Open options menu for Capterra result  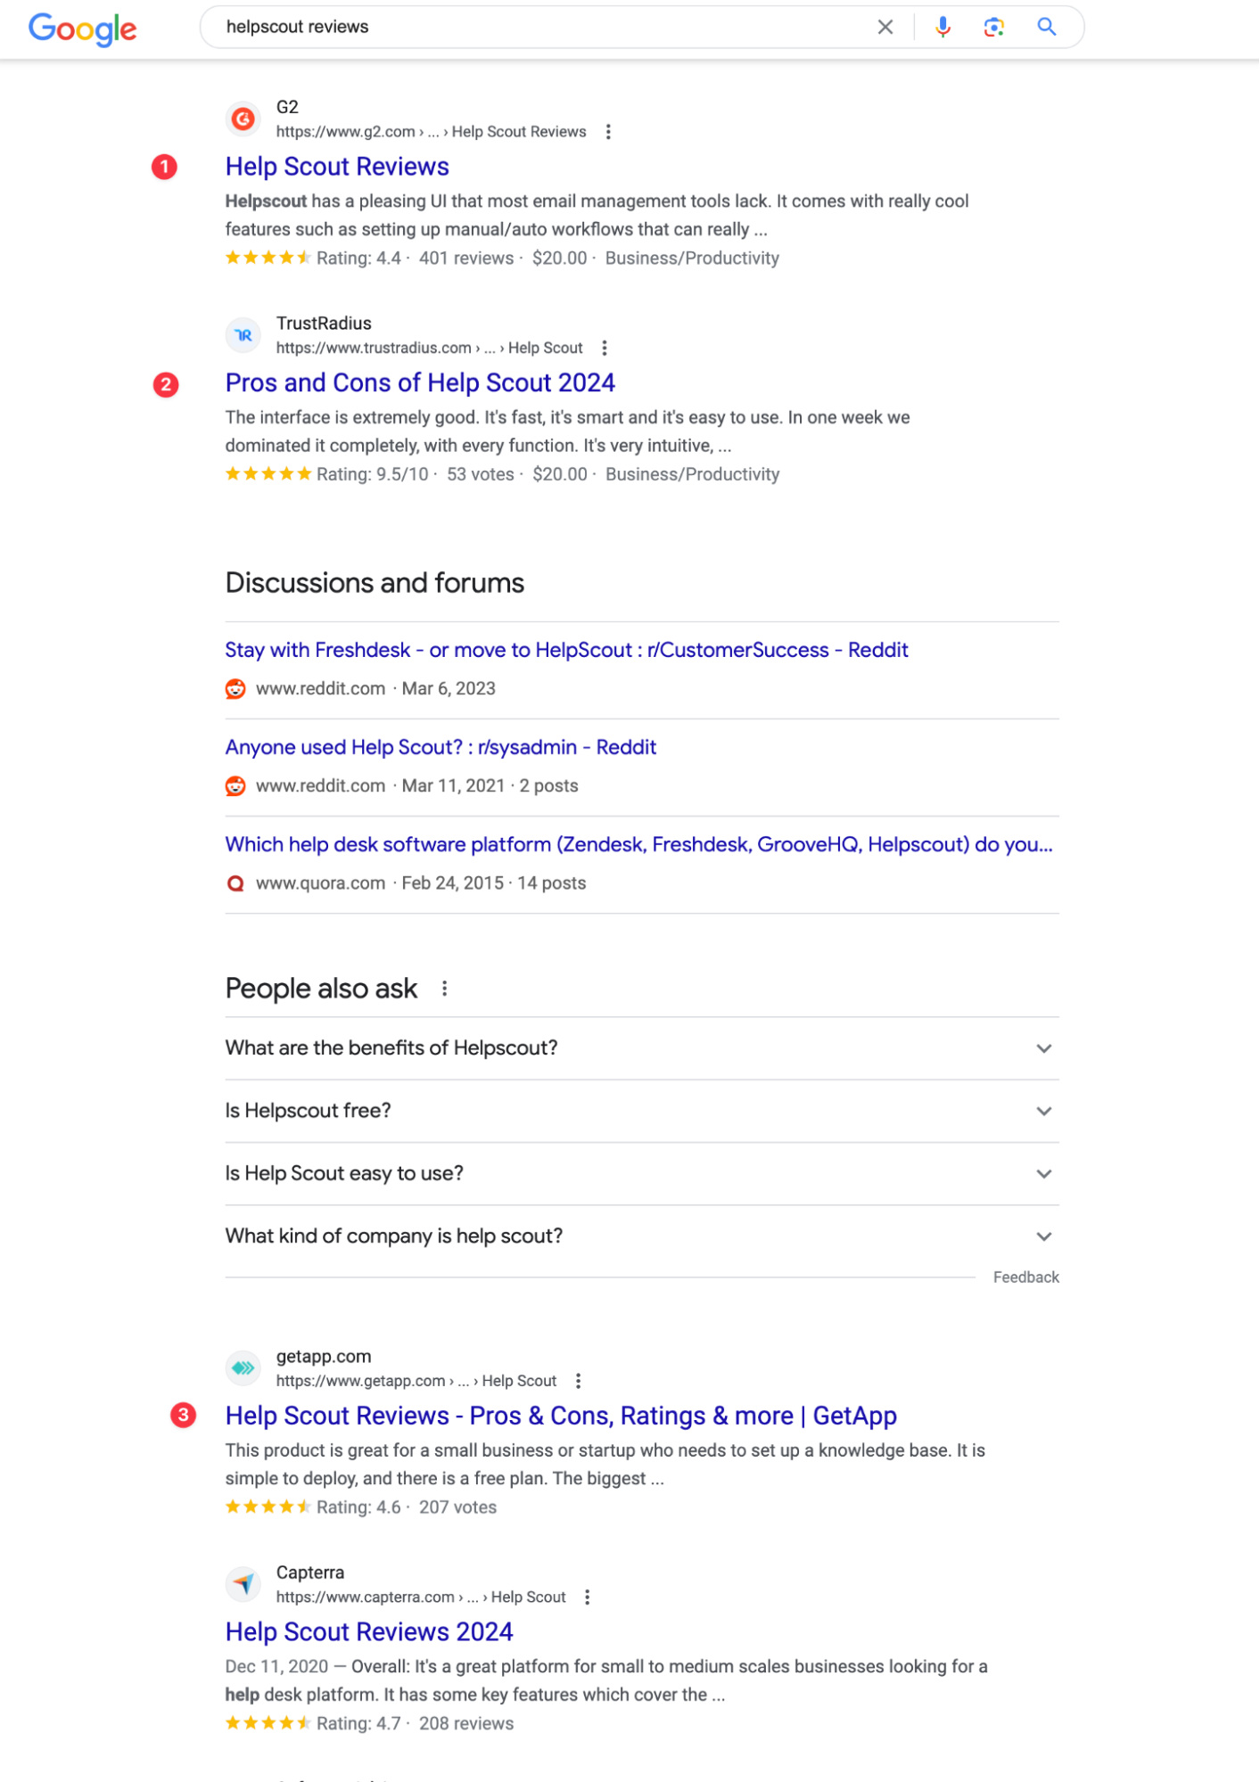click(588, 1597)
